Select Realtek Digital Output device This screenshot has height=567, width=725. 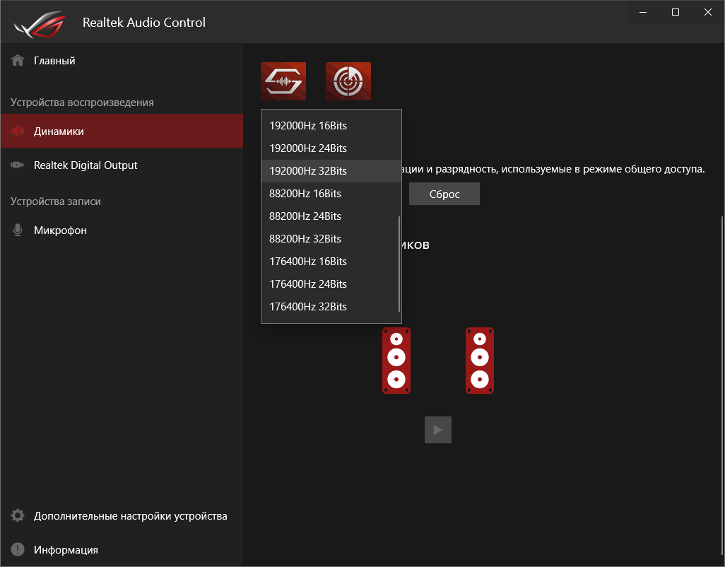(122, 165)
